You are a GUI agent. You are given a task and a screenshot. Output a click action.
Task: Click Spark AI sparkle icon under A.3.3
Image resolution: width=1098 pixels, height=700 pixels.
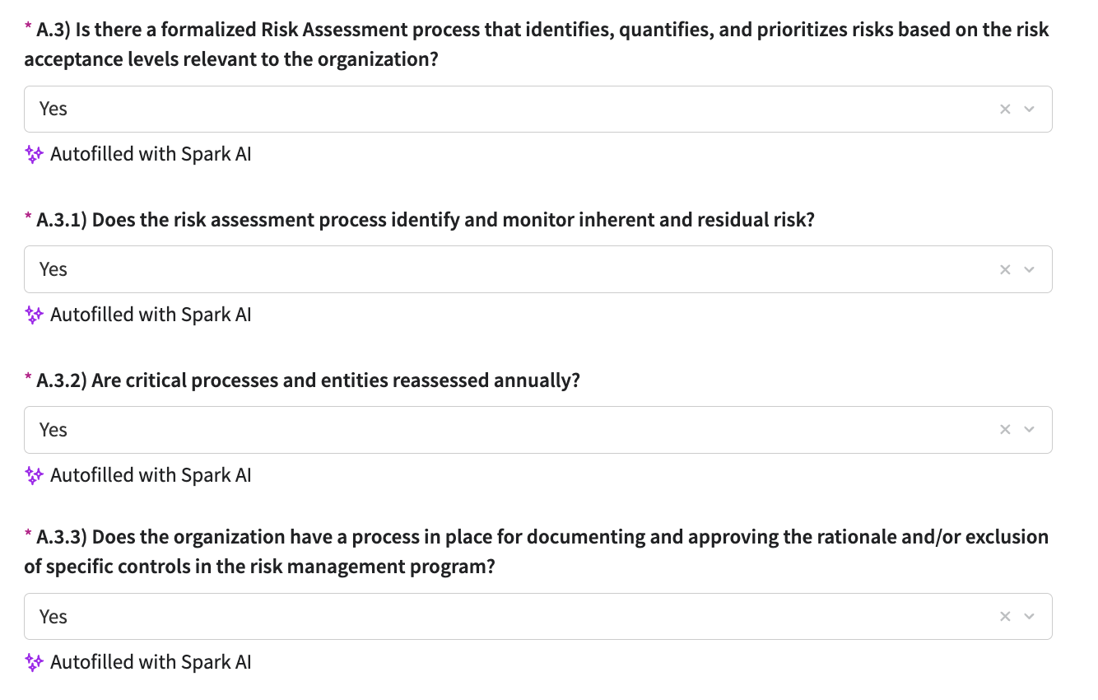[34, 662]
